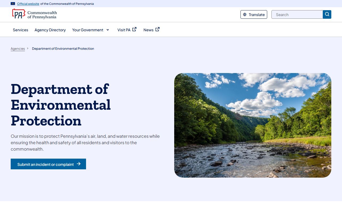Open the Services menu item
Viewport: 342px width, 214px height.
point(20,30)
